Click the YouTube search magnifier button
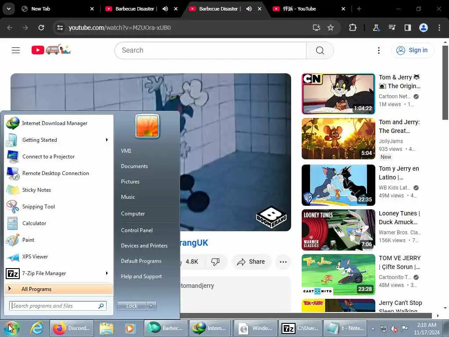 [x=320, y=50]
